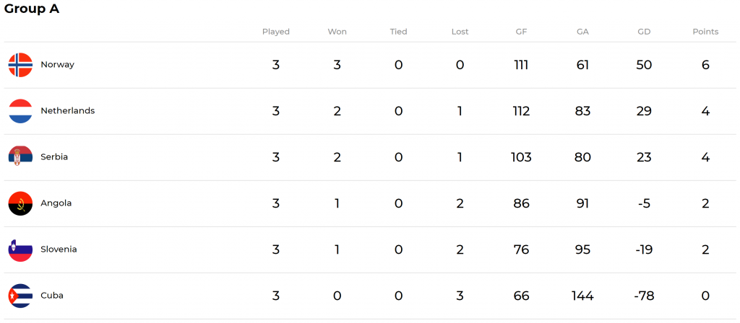Click the Points column header
Image resolution: width=740 pixels, height=323 pixels.
coord(705,32)
